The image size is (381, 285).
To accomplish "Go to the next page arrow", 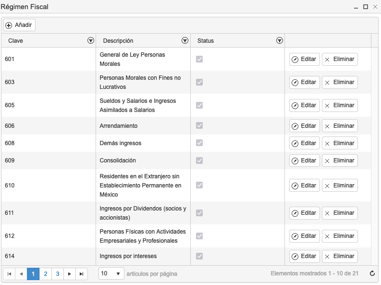I will tap(70, 274).
